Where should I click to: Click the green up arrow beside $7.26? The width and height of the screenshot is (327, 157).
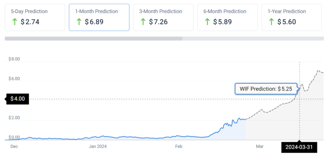point(143,22)
